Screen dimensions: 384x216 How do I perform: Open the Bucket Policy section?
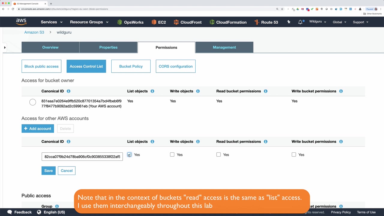tap(131, 66)
